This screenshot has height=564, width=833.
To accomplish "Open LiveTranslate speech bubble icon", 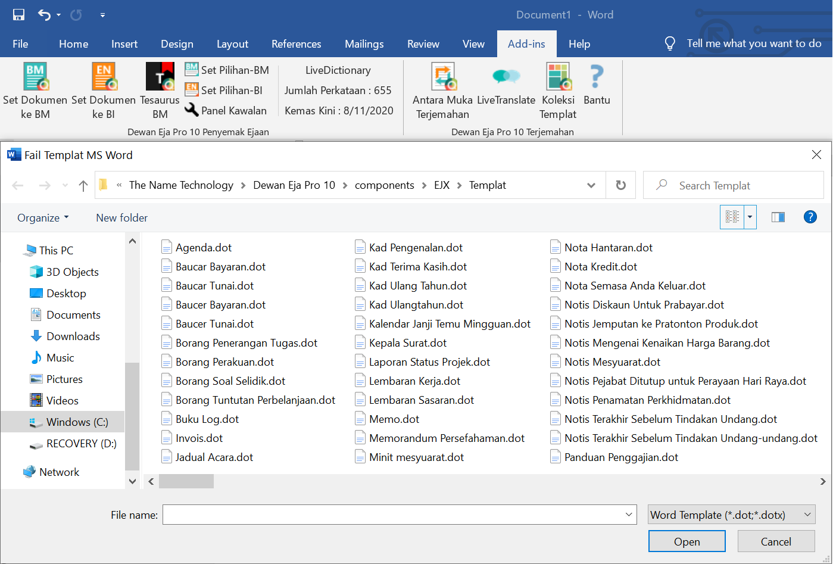I will [506, 77].
